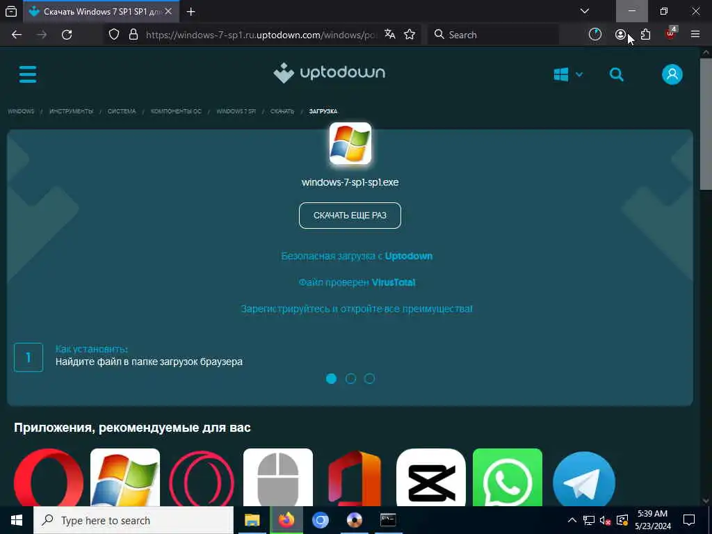Open the ИНСТРУМЕНТЫ breadcrumb link

click(x=72, y=111)
